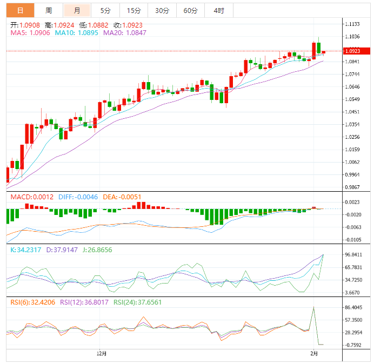The image size is (374, 364).
Task: Switch to the 月 monthly tab
Action: click(x=77, y=10)
